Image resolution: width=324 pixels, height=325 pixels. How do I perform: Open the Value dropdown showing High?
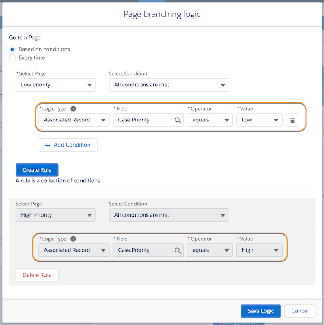click(259, 250)
